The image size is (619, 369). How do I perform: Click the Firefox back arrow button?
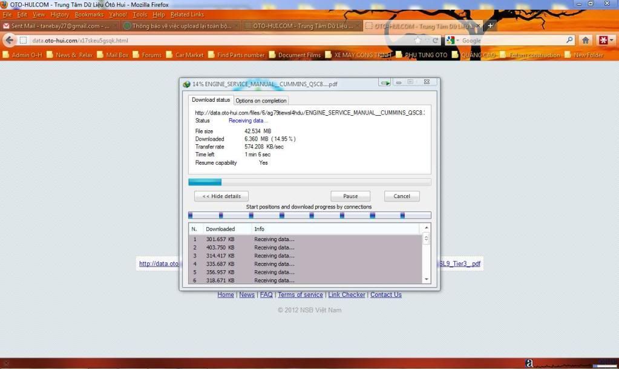(x=9, y=41)
